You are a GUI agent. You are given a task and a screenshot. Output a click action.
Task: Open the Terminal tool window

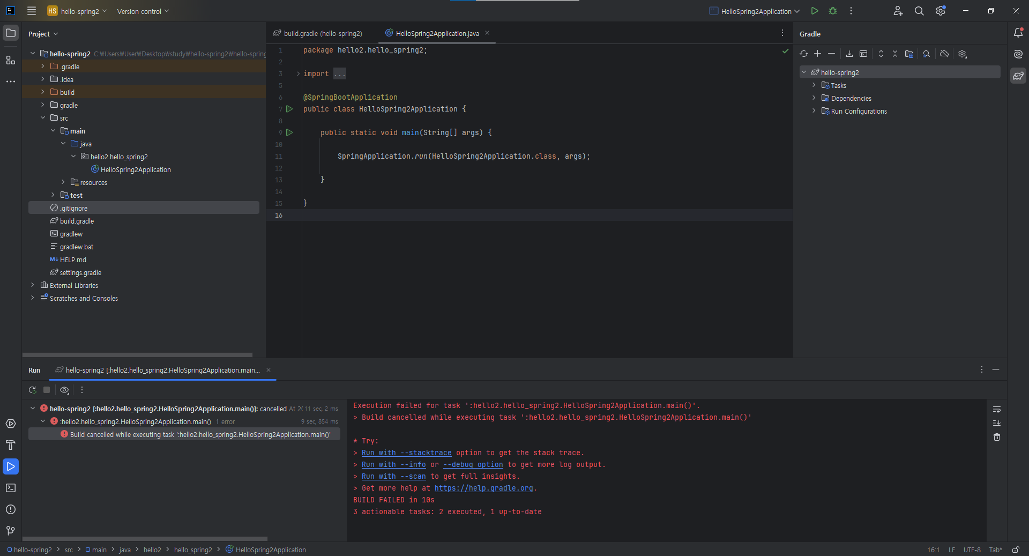coord(11,488)
